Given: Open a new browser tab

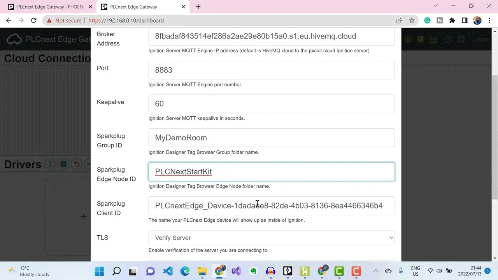Looking at the screenshot, I should pyautogui.click(x=198, y=7).
